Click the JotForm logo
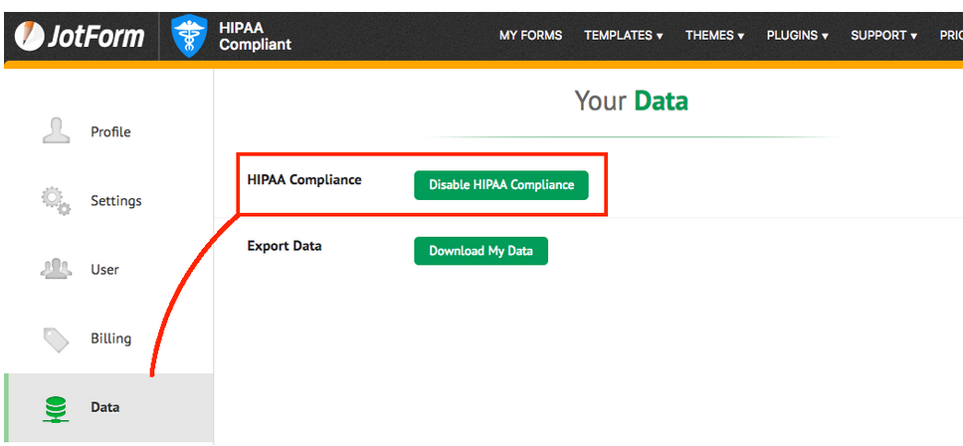The height and width of the screenshot is (446, 963). (x=79, y=36)
